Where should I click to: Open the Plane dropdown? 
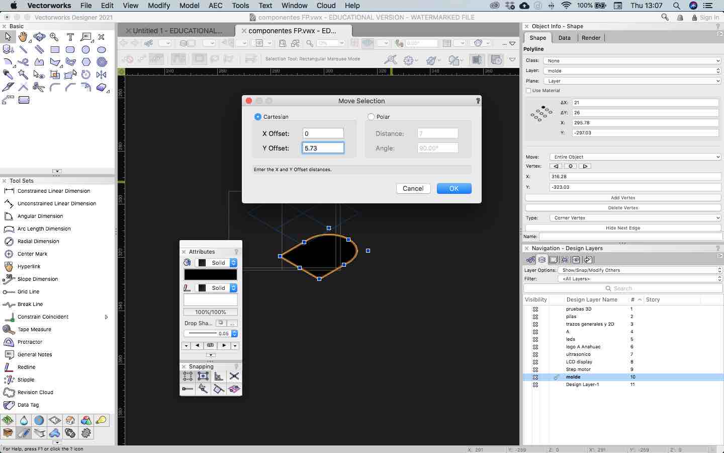click(632, 81)
